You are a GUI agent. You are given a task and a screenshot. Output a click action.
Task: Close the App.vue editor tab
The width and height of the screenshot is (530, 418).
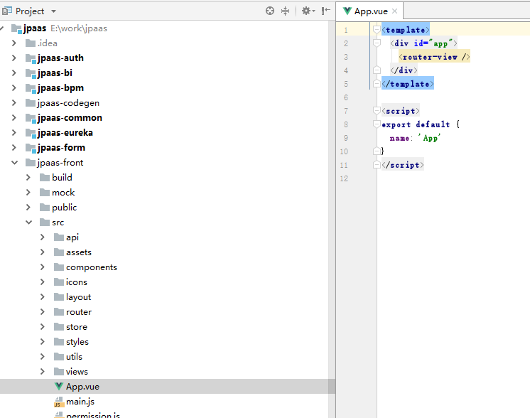point(394,11)
